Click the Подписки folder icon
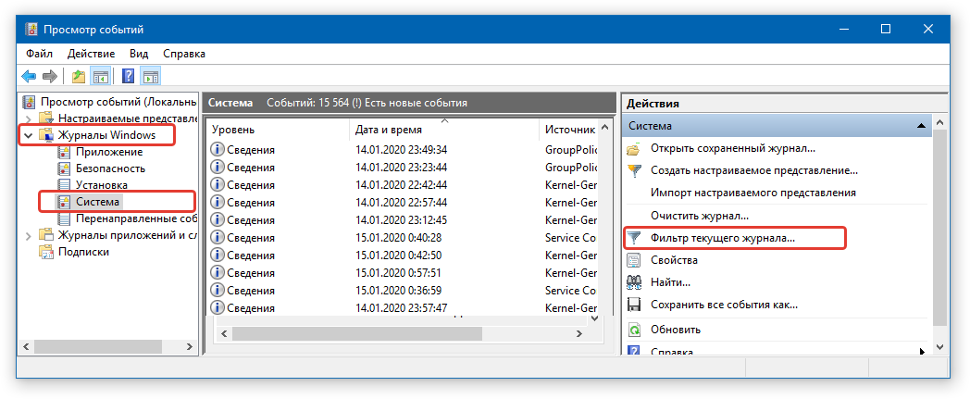Viewport: 970px width, 399px height. pos(45,252)
